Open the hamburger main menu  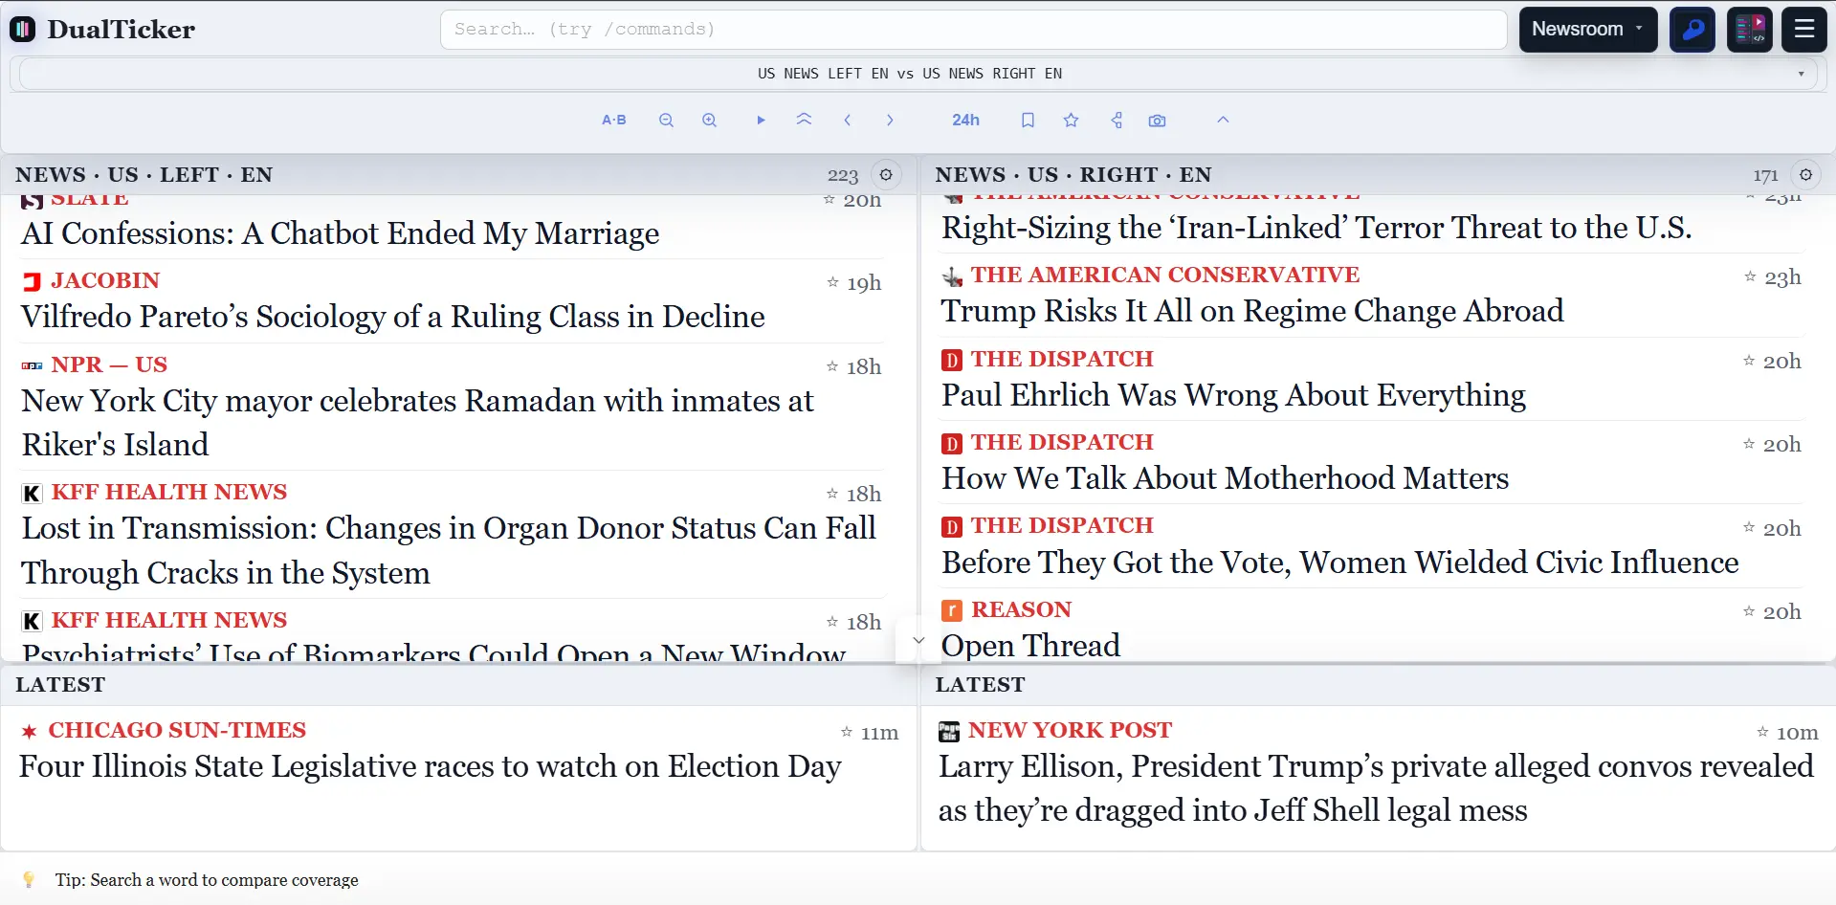(1804, 30)
